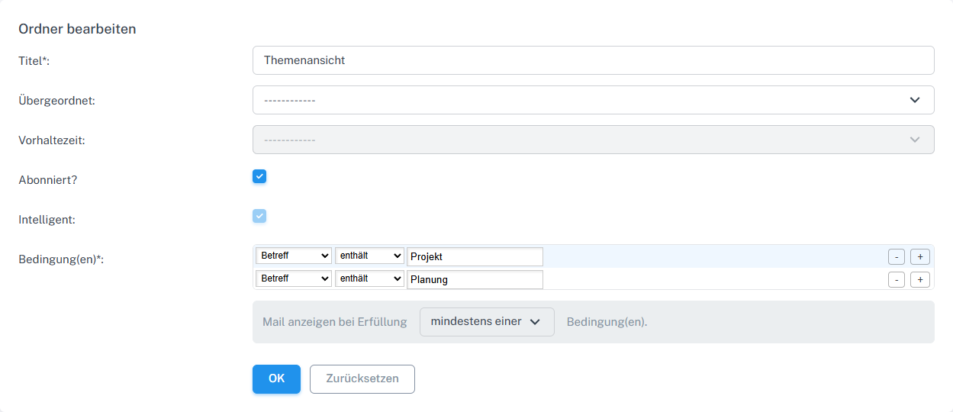Screen dimensions: 953x412
Task: Click the Zurücksetzen button
Action: 362,379
